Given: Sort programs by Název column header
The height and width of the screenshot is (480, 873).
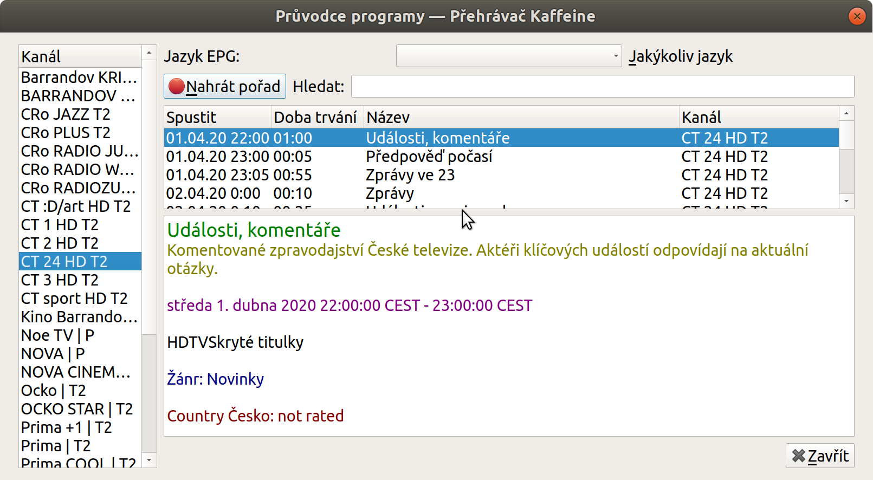Looking at the screenshot, I should (x=521, y=117).
